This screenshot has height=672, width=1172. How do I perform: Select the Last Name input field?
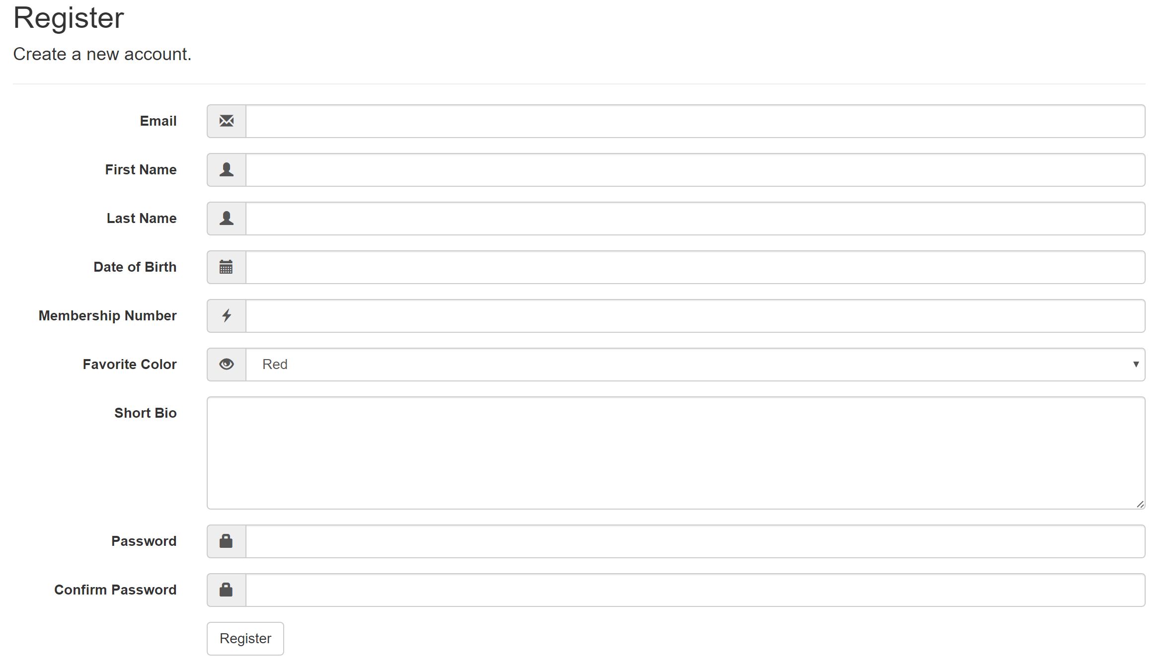[x=696, y=219]
